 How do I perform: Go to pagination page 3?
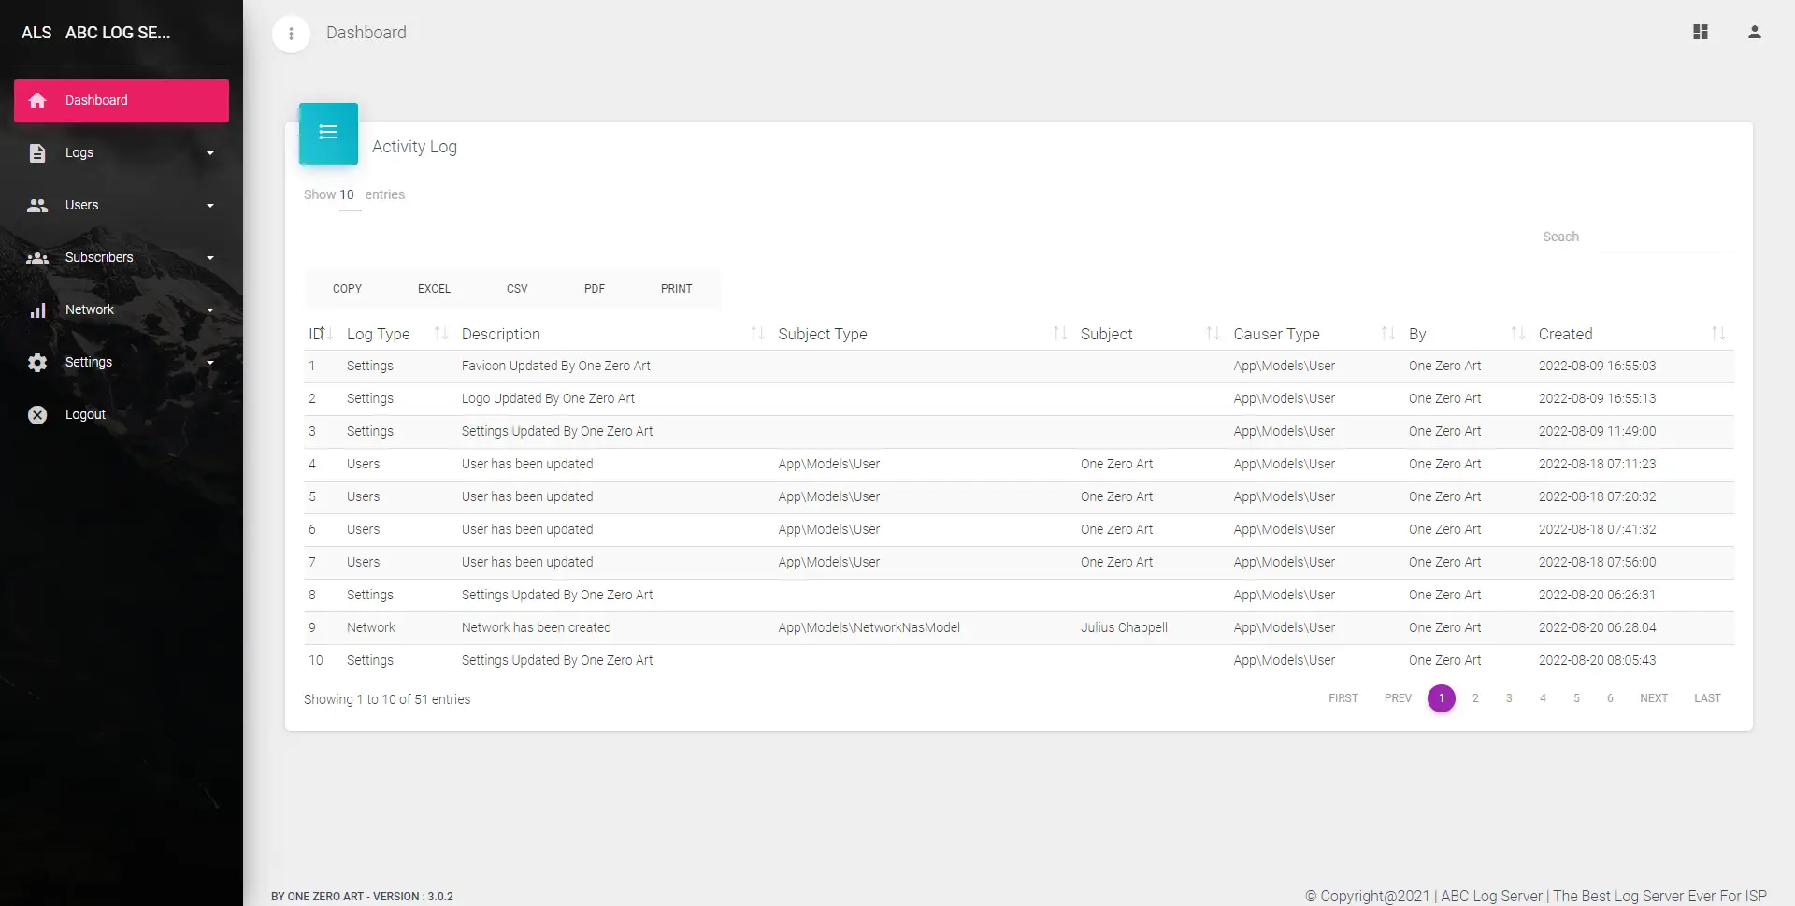pos(1509,698)
